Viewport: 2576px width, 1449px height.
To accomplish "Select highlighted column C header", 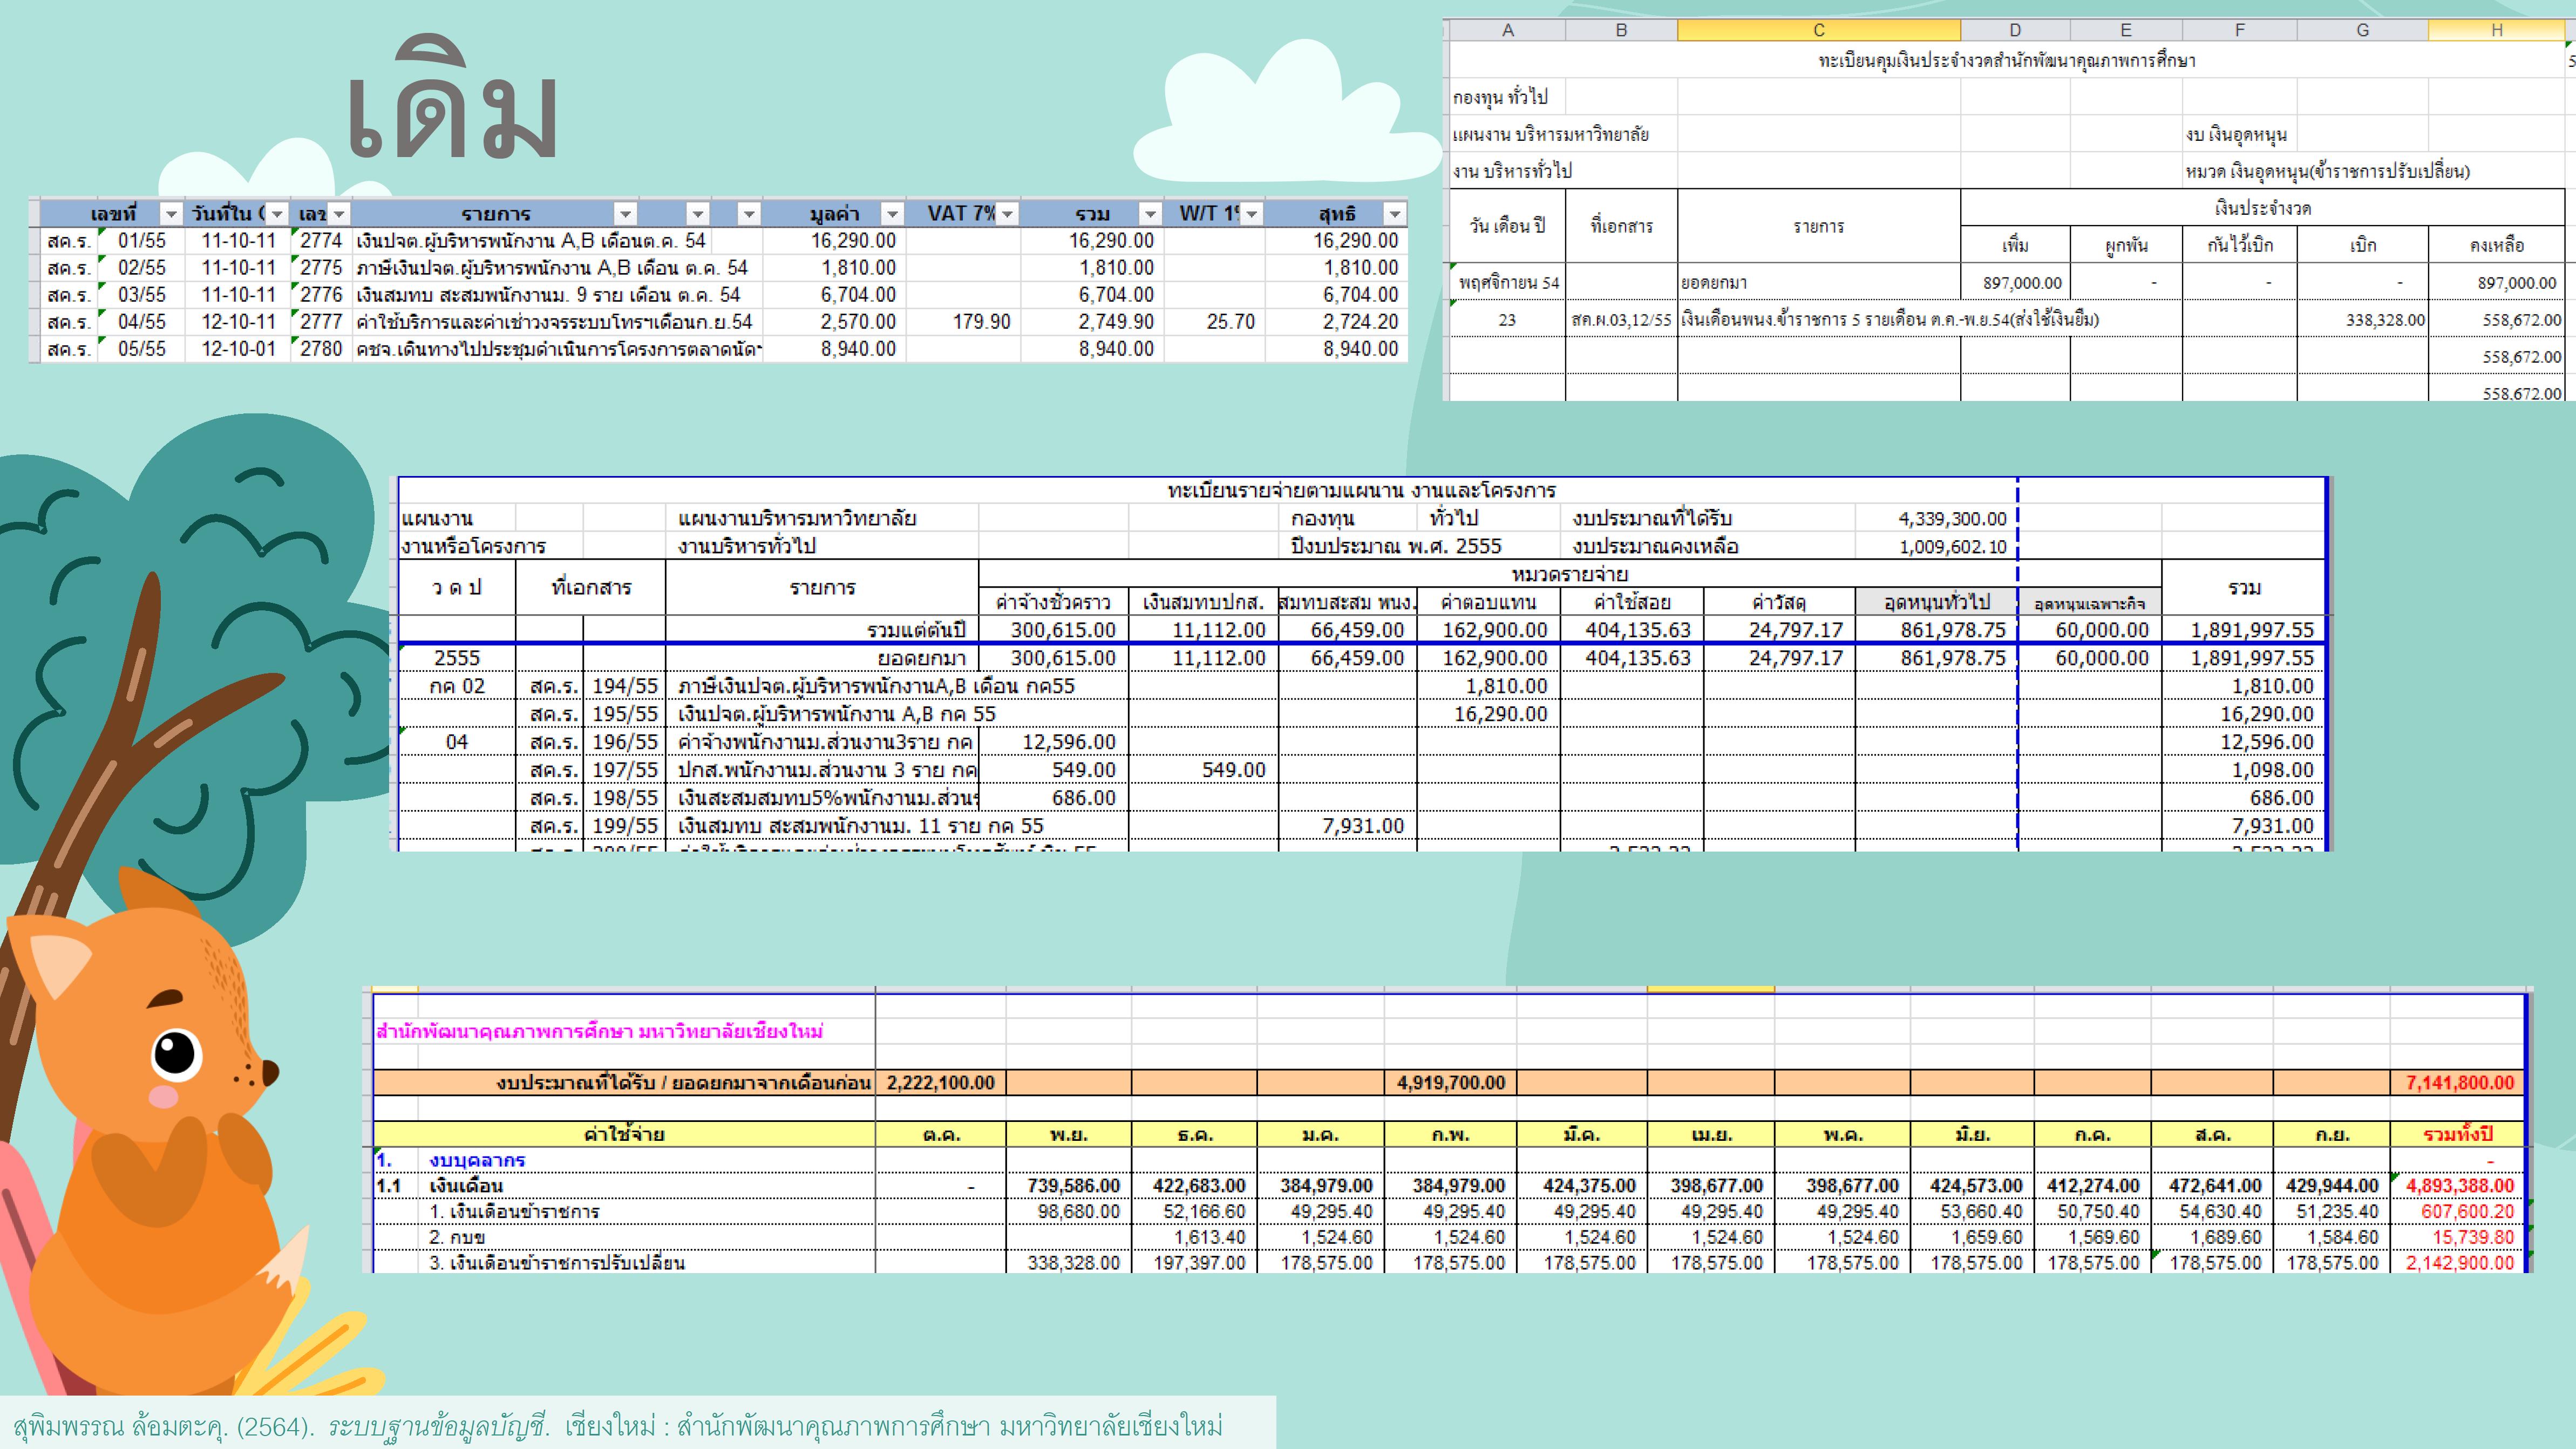I will coord(1819,30).
